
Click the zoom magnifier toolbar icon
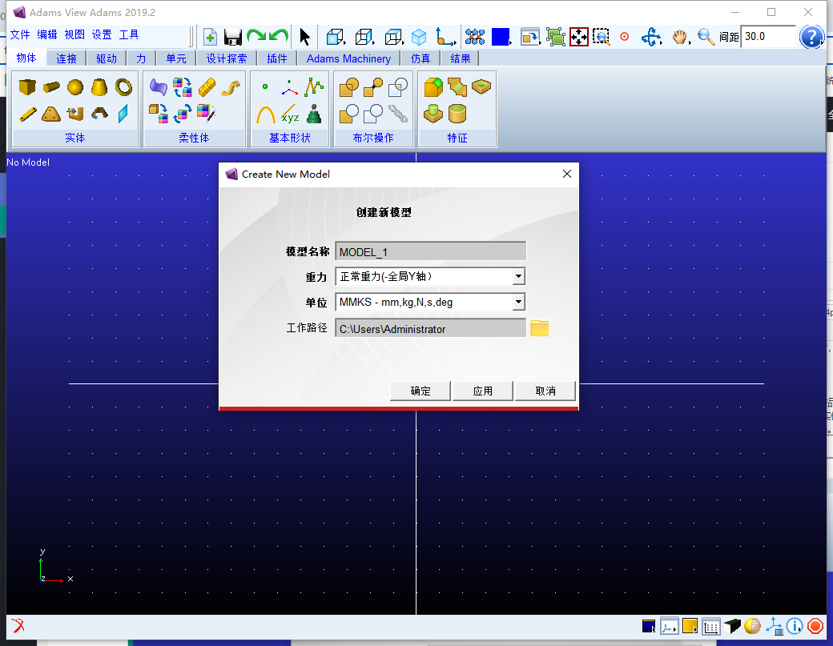pyautogui.click(x=706, y=37)
